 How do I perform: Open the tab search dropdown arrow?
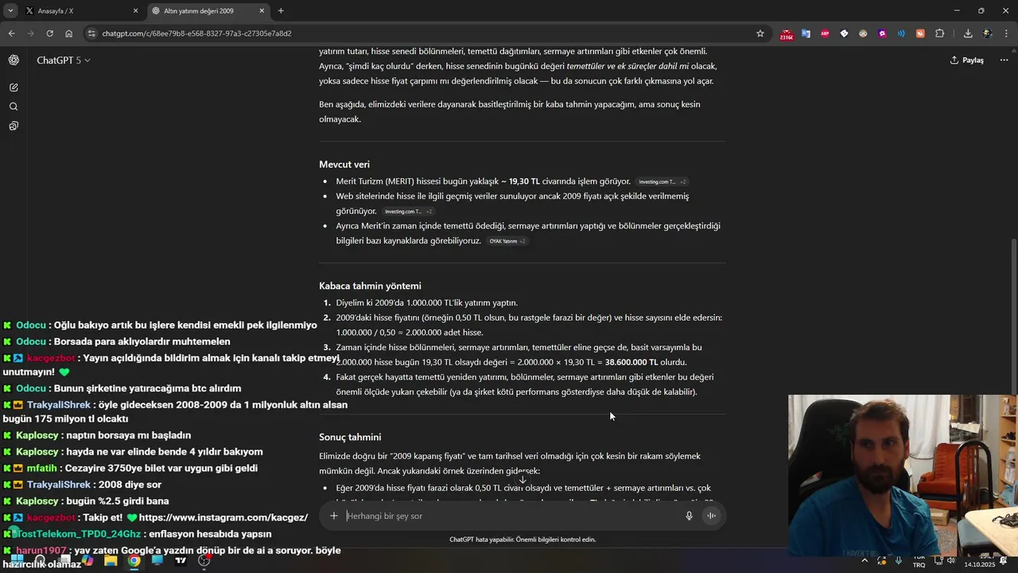(x=10, y=11)
